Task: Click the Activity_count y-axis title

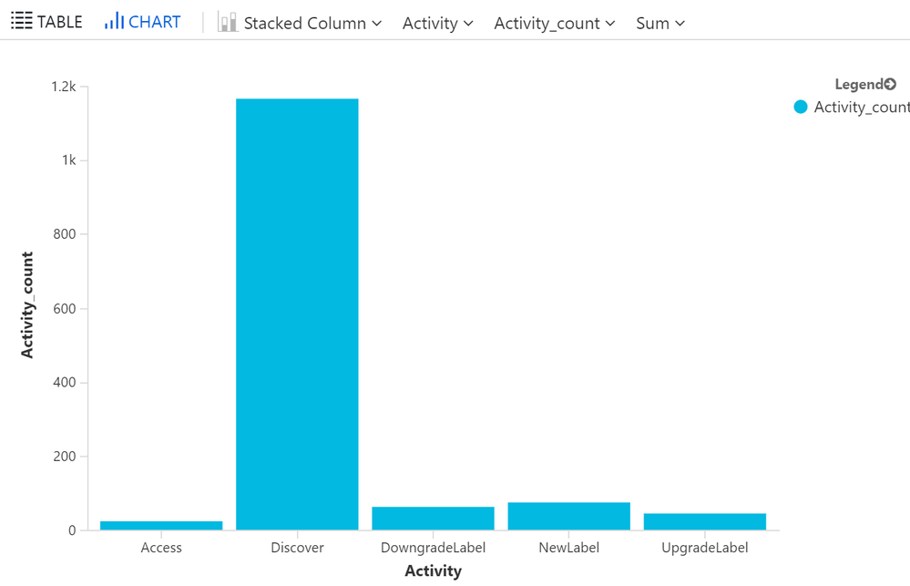Action: 27,305
